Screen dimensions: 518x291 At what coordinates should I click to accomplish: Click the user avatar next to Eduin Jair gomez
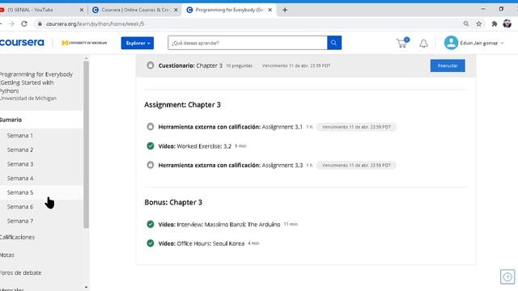tap(451, 43)
